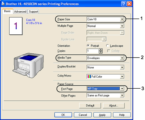The image size is (145, 120).
Task: Click the About... button
Action: click(x=114, y=106)
